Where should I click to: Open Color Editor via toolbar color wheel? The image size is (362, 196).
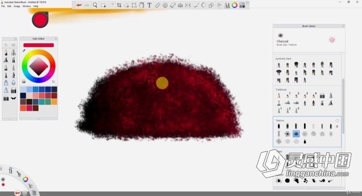(235, 5)
